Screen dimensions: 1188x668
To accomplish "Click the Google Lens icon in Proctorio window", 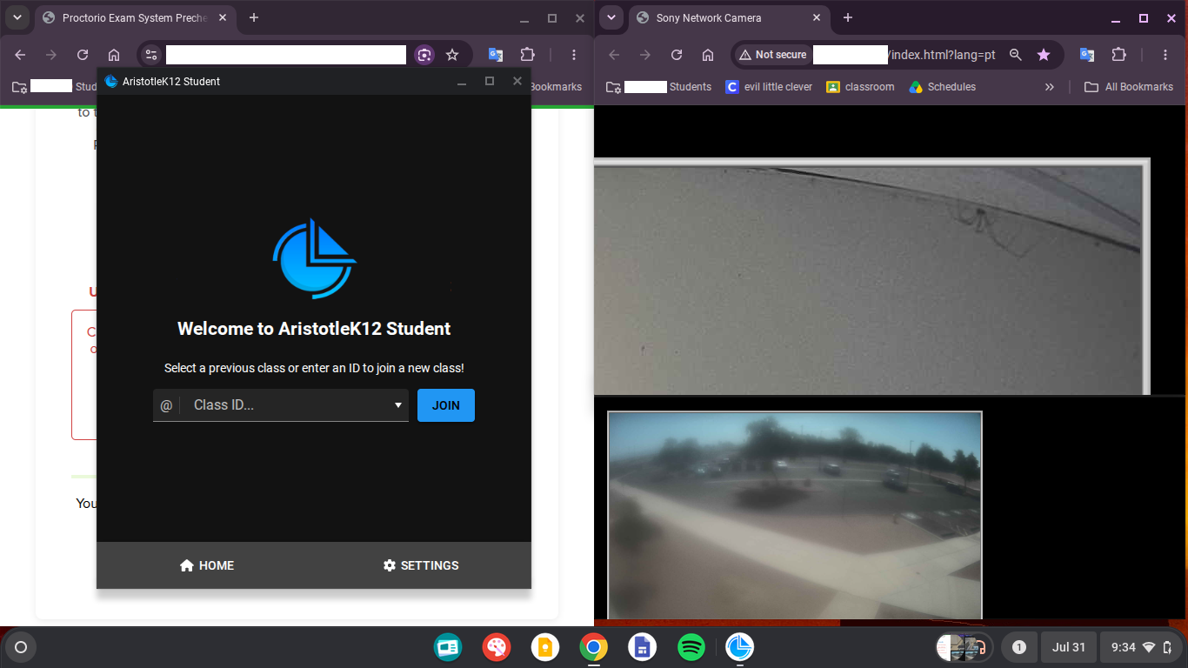I will pos(424,55).
